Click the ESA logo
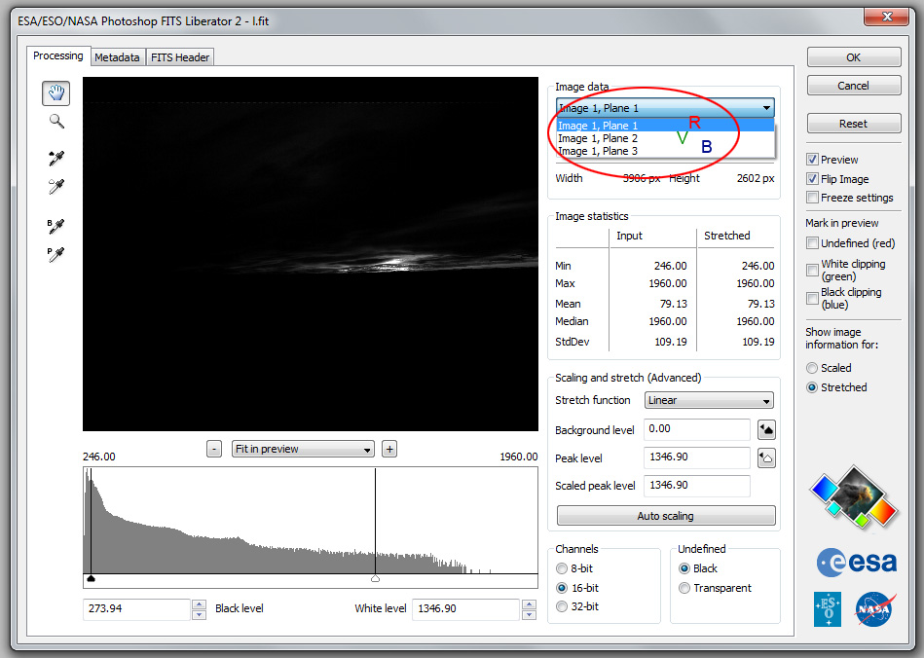This screenshot has height=658, width=924. tap(857, 562)
